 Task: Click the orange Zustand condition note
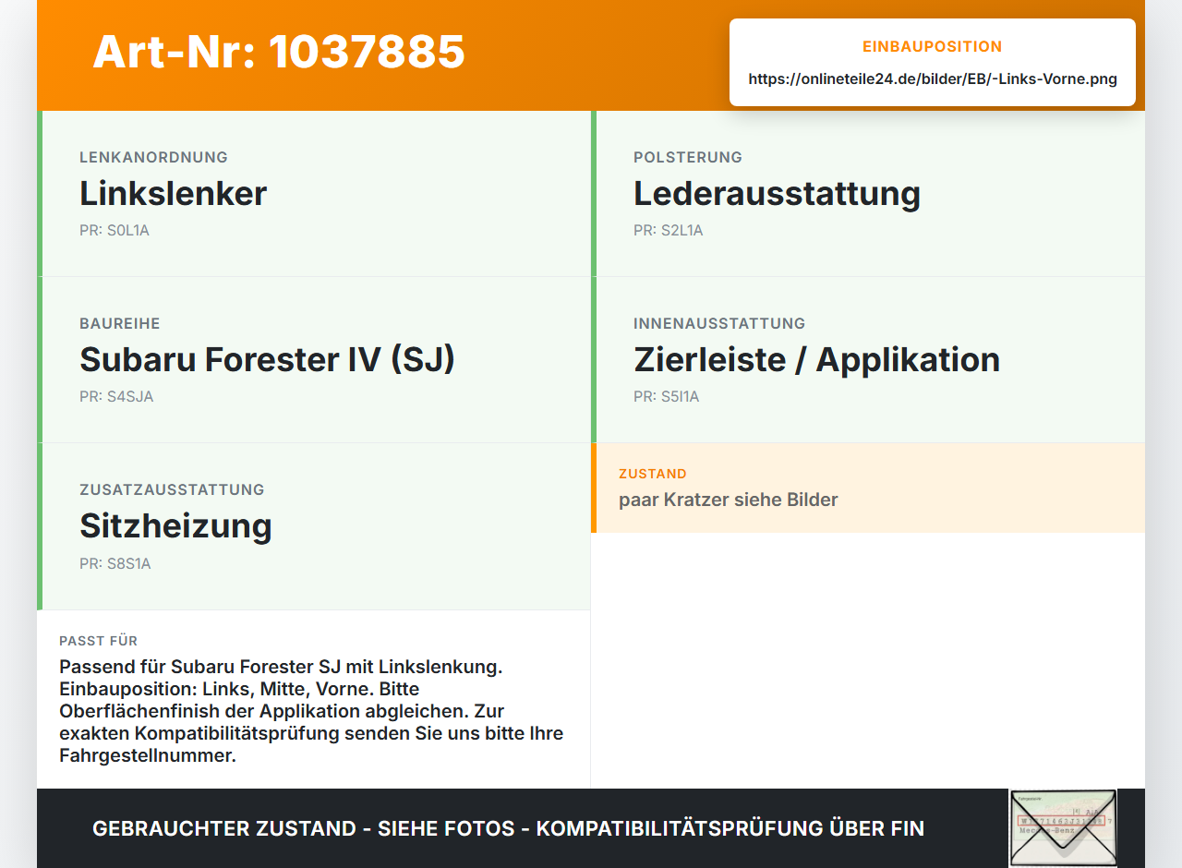pyautogui.click(x=868, y=488)
